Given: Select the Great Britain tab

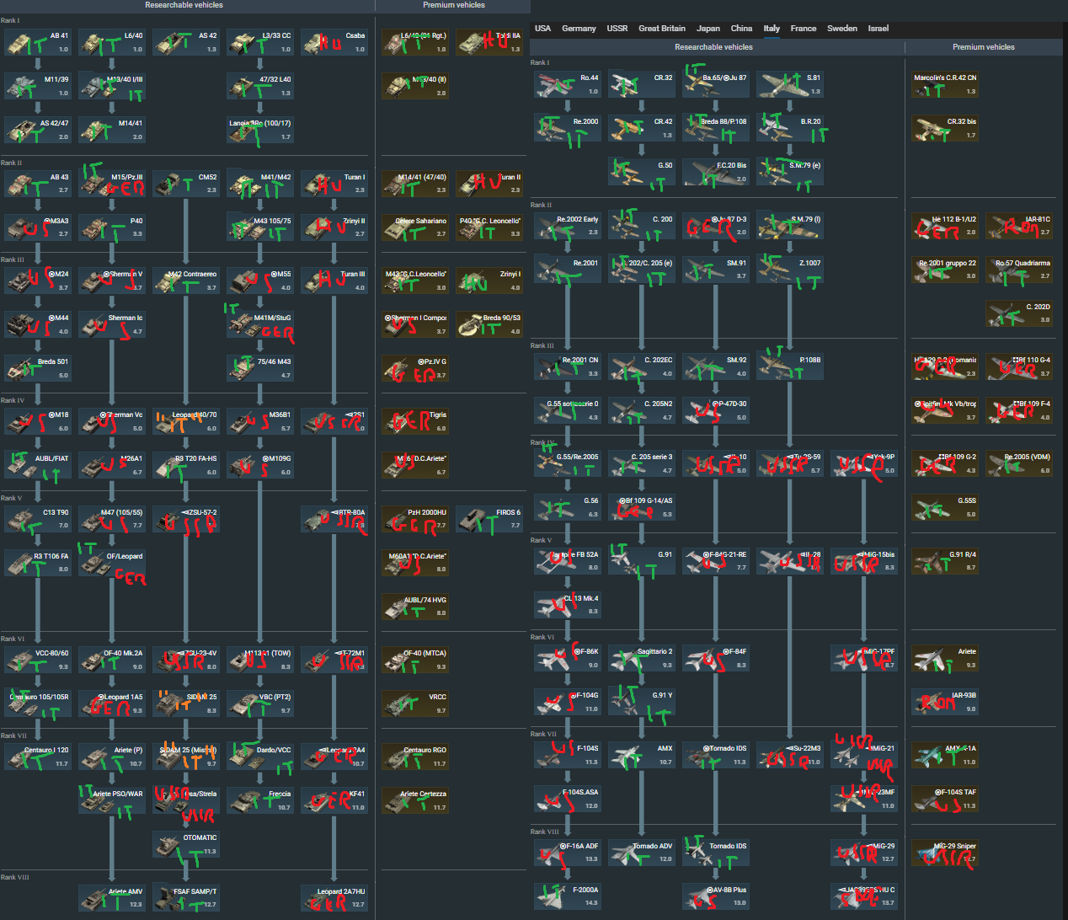Looking at the screenshot, I should pos(662,28).
